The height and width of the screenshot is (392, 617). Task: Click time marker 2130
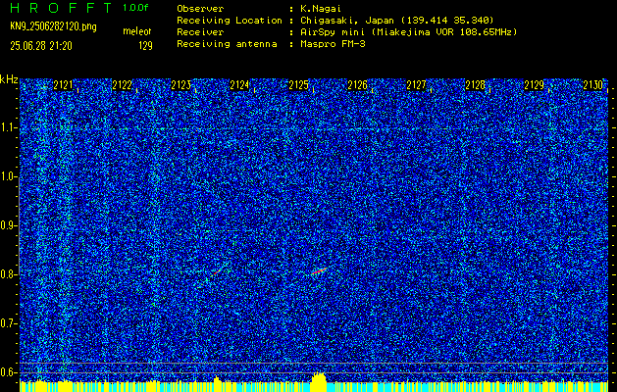pyautogui.click(x=593, y=85)
